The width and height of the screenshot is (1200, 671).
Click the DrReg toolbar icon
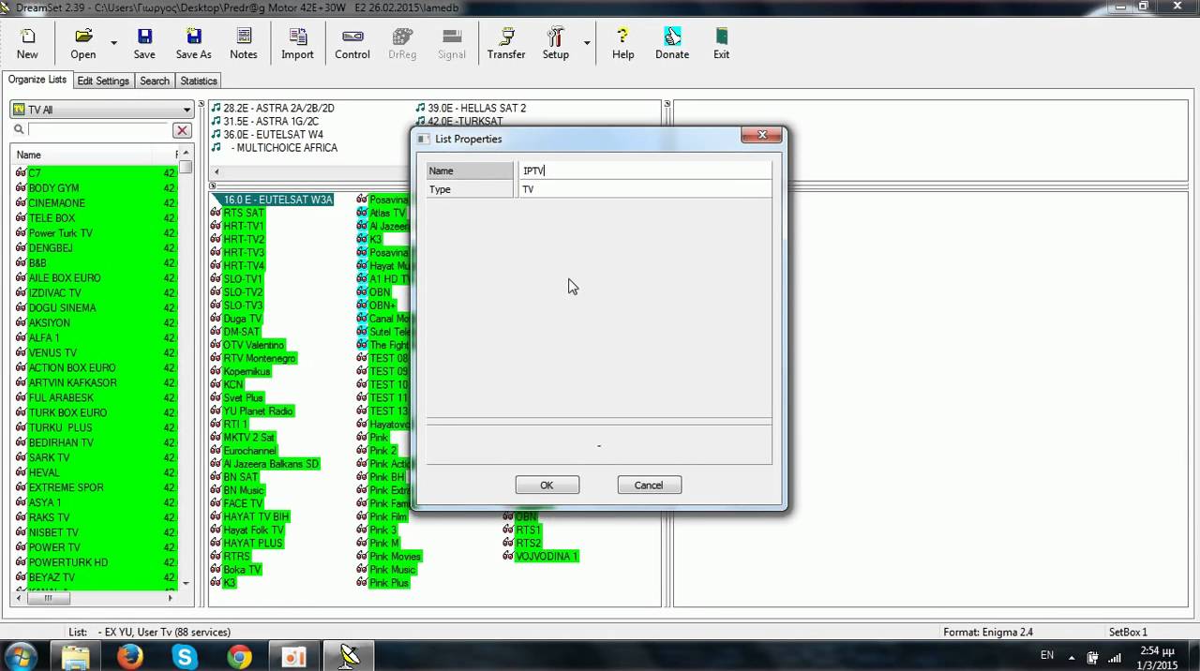pyautogui.click(x=402, y=43)
